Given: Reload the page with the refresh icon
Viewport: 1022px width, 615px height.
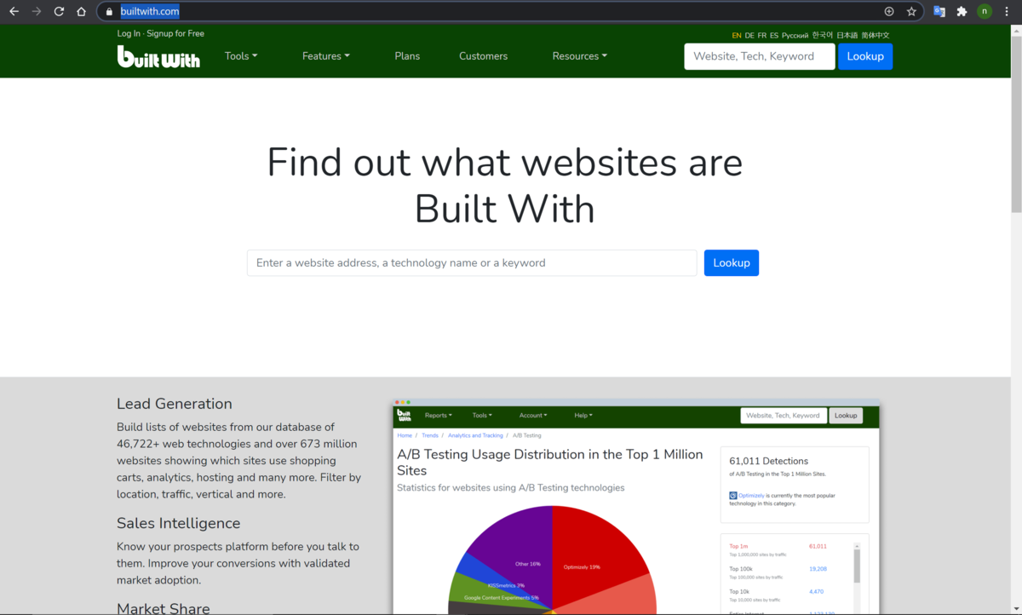Looking at the screenshot, I should pos(59,11).
